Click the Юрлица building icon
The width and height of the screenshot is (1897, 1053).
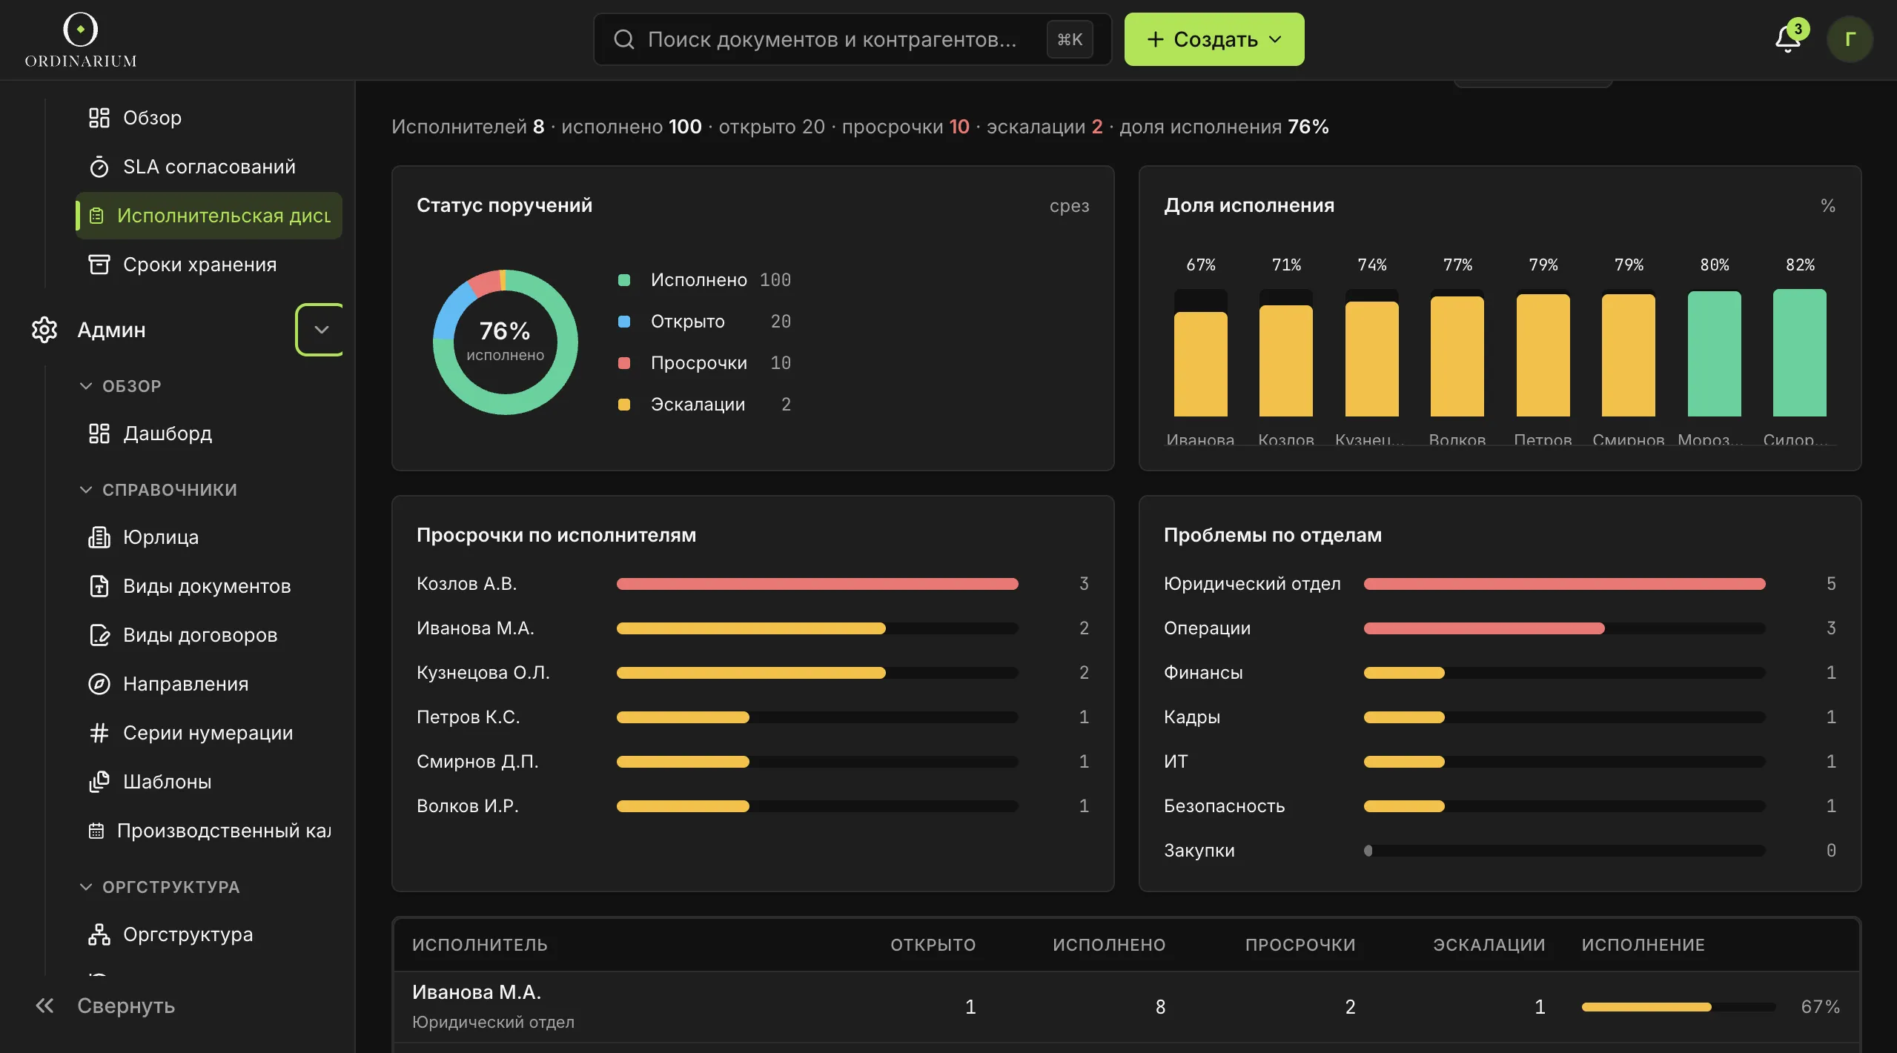(99, 537)
